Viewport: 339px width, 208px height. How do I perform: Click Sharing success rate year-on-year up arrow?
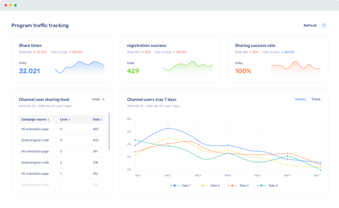[282, 52]
